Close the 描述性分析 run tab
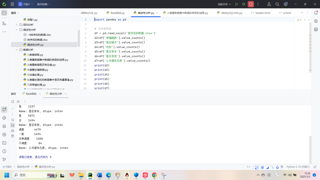320x180 pixels. (x=65, y=94)
